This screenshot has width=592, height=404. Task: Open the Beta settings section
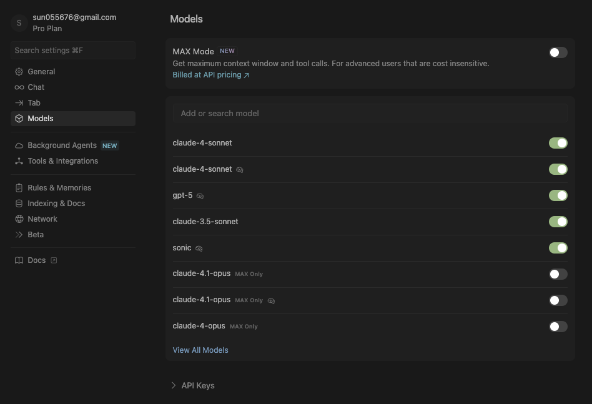click(x=36, y=235)
